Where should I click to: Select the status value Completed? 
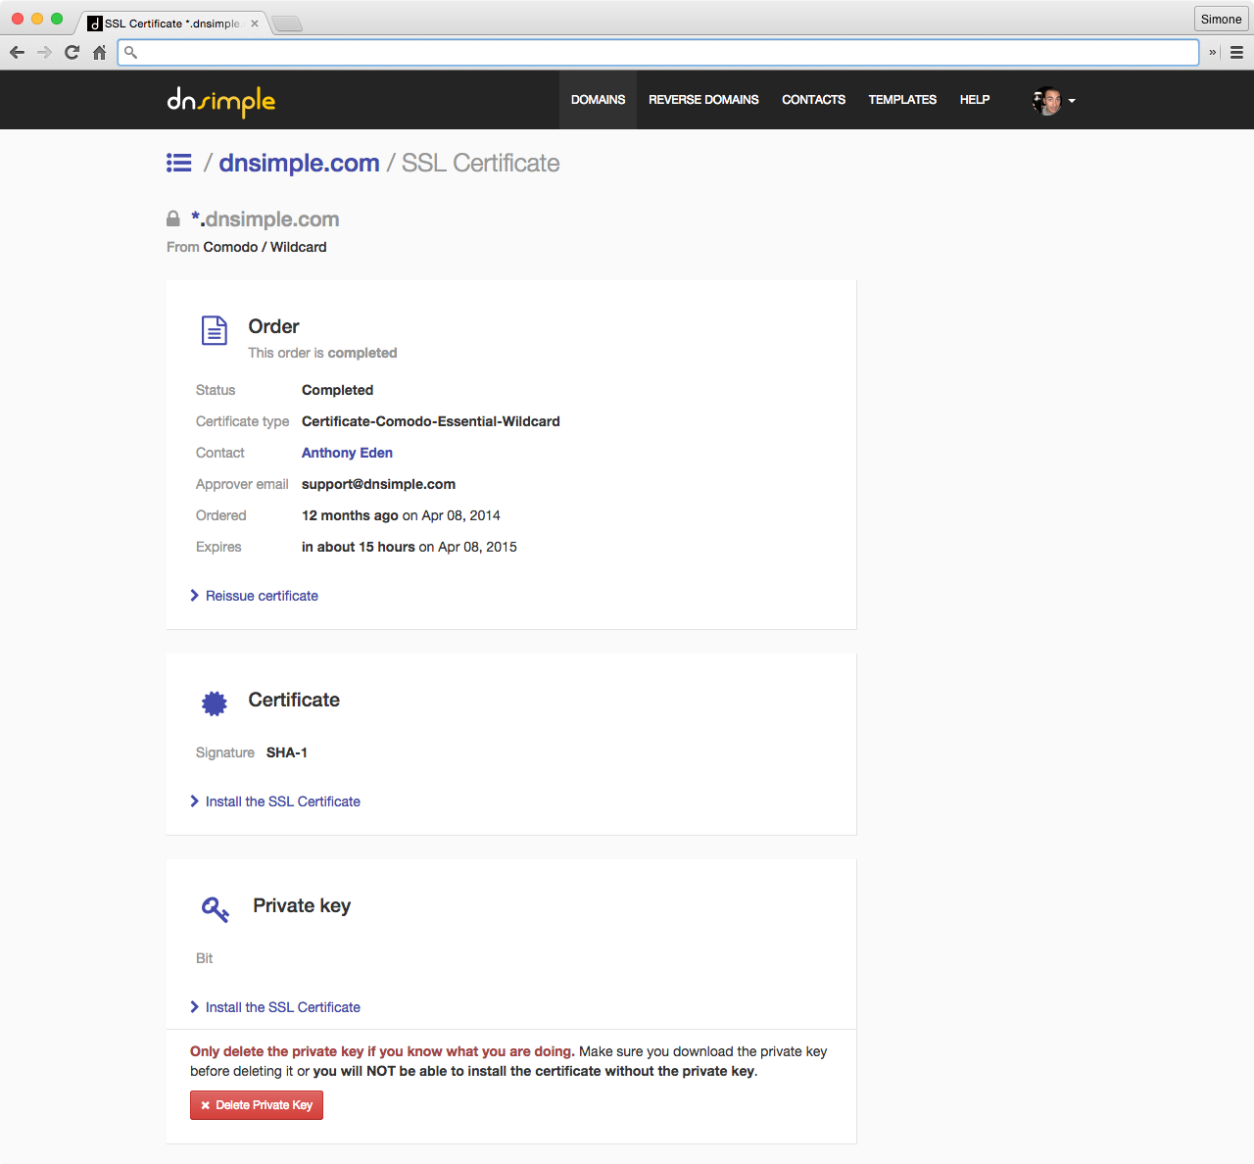pyautogui.click(x=337, y=390)
